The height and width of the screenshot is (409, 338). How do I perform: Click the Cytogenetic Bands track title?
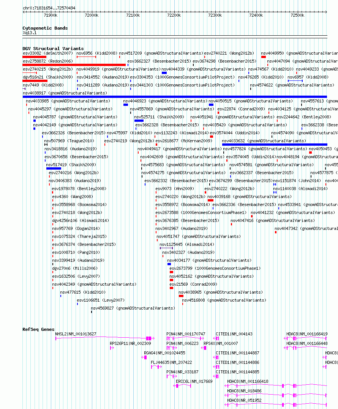(45, 28)
